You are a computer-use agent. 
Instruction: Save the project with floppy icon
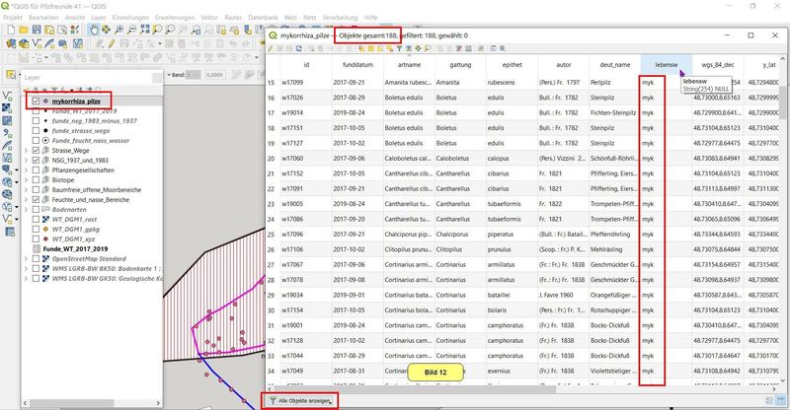tap(37, 30)
